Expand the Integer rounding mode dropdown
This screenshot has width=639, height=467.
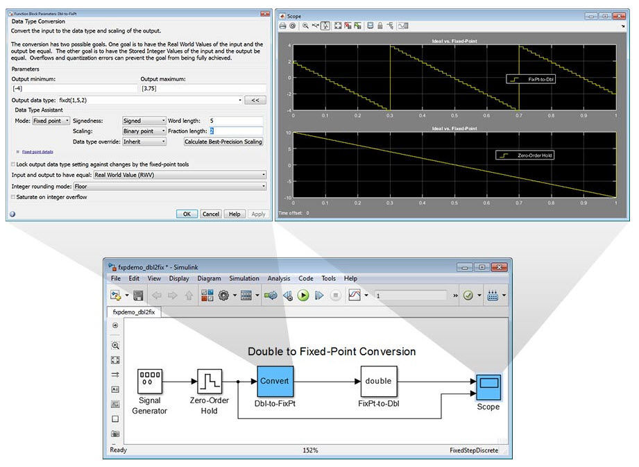point(170,186)
